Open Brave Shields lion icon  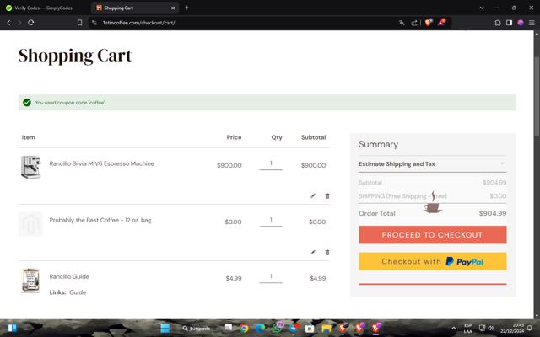coord(429,23)
